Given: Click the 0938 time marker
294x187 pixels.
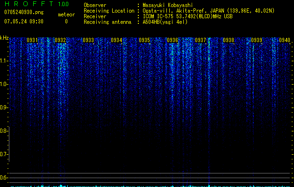Looking at the screenshot, I should [x=229, y=40].
